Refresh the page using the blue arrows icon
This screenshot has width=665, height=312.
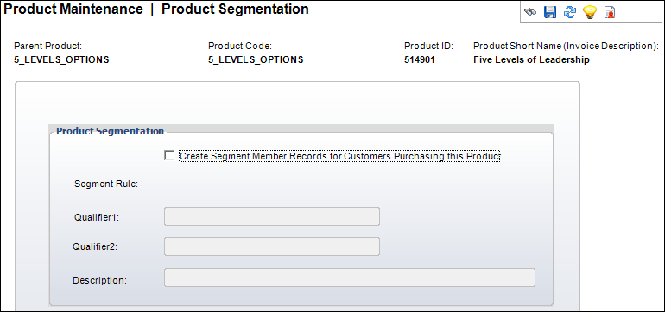click(570, 12)
